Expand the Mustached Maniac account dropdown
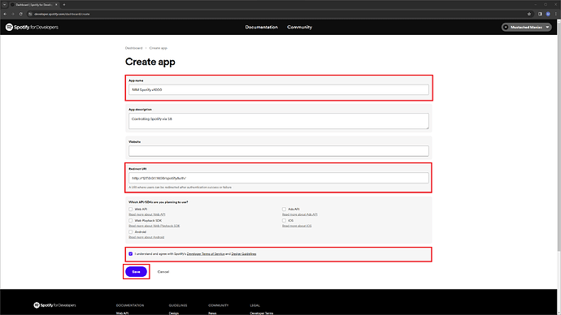561x315 pixels. [x=526, y=27]
